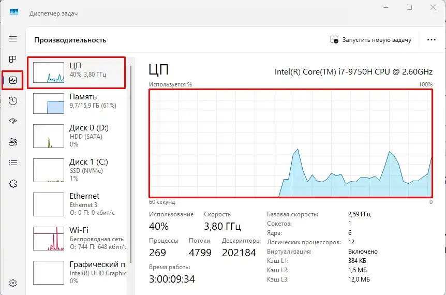Click the run new task icon
The image size is (446, 295).
(x=334, y=39)
